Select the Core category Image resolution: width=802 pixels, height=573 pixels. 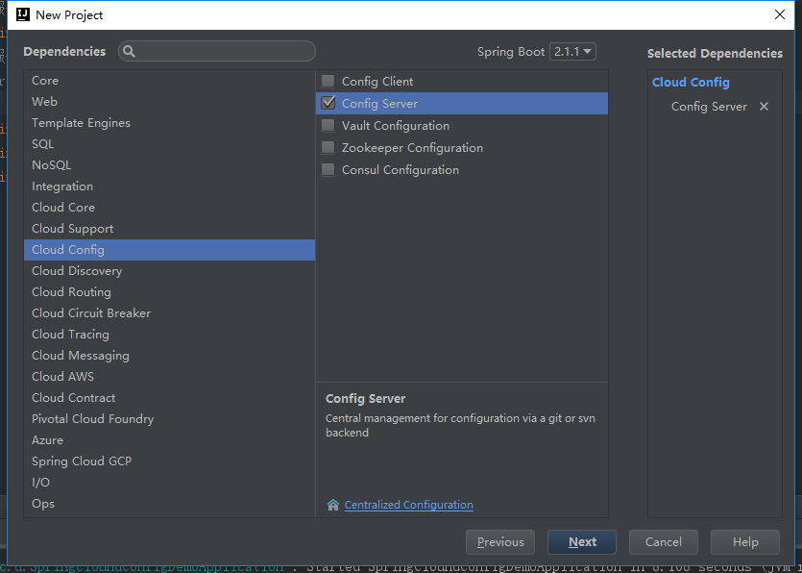169,81
